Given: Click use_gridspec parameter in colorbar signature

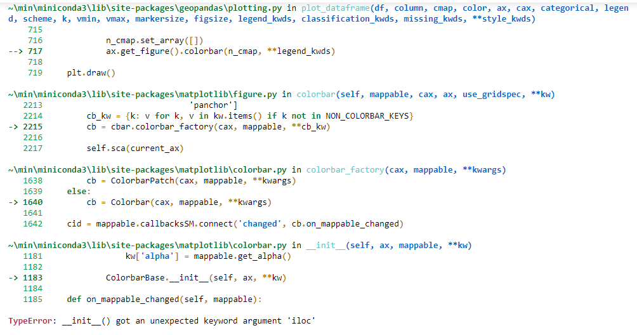Looking at the screenshot, I should coord(494,95).
